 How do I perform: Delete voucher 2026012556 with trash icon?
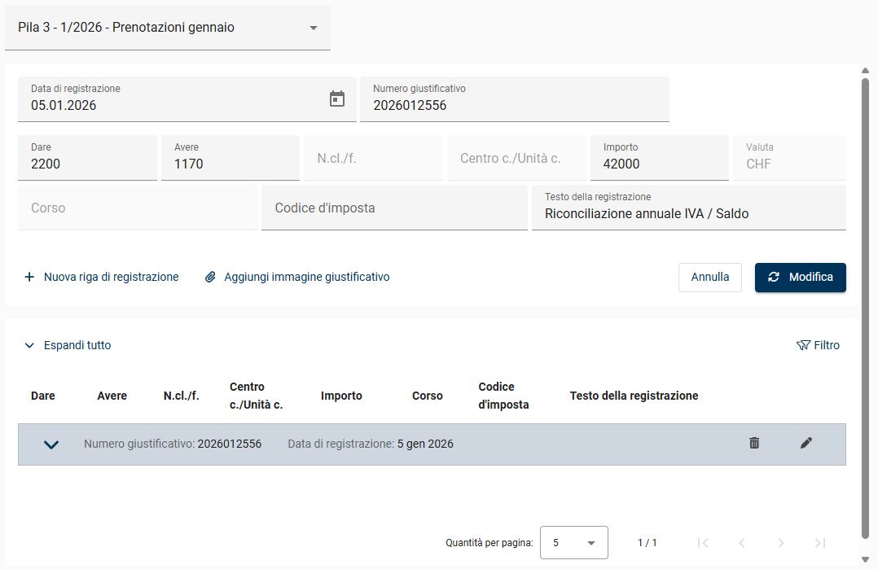pos(754,443)
